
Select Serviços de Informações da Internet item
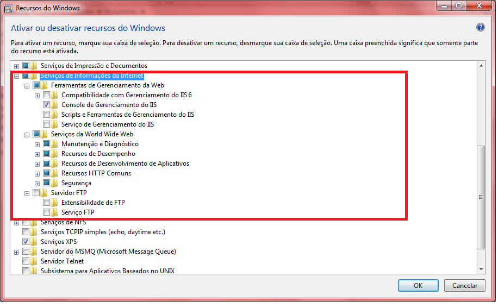point(91,76)
